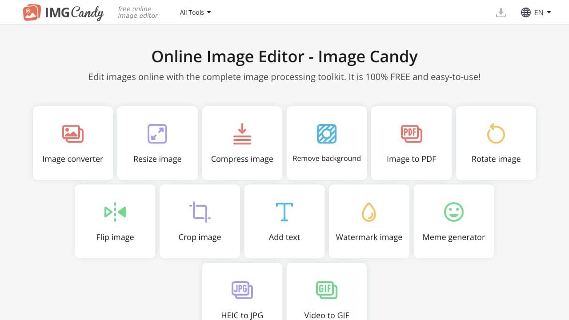This screenshot has width=569, height=320.
Task: Click the Add text T icon
Action: [x=284, y=212]
